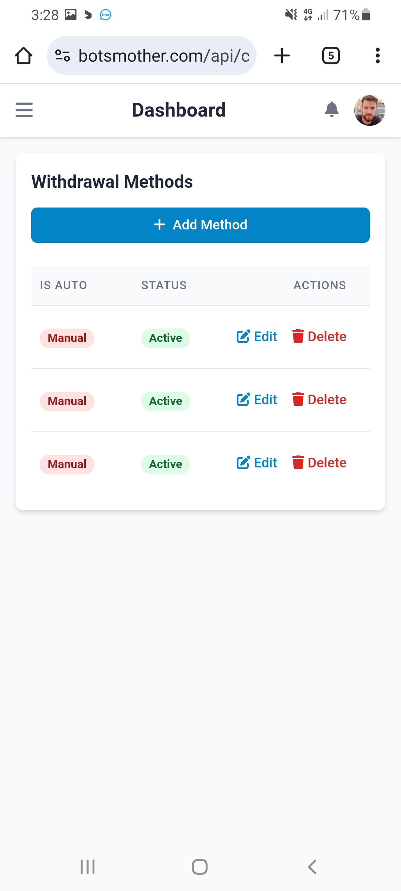
Task: Tap the user profile avatar
Action: (x=369, y=110)
